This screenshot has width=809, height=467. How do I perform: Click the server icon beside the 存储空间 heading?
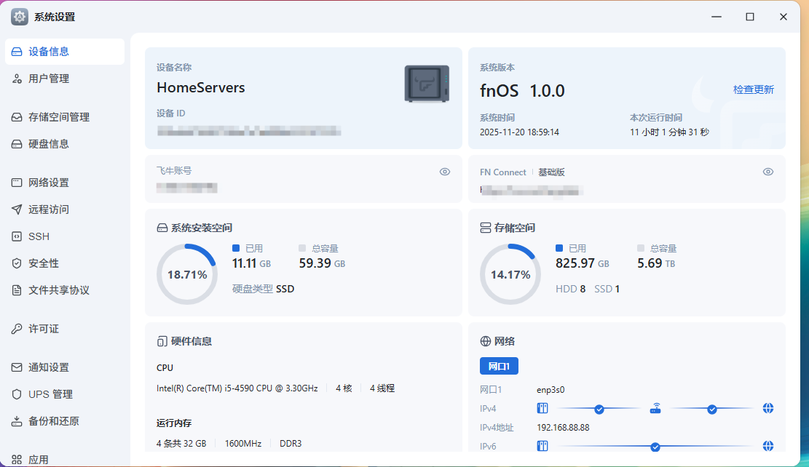[486, 228]
